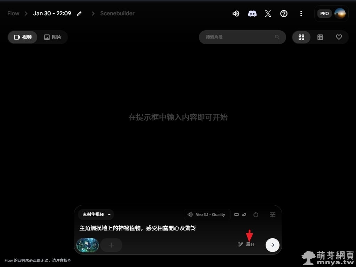The image size is (356, 267).
Task: Open the Discord community link
Action: (x=252, y=14)
